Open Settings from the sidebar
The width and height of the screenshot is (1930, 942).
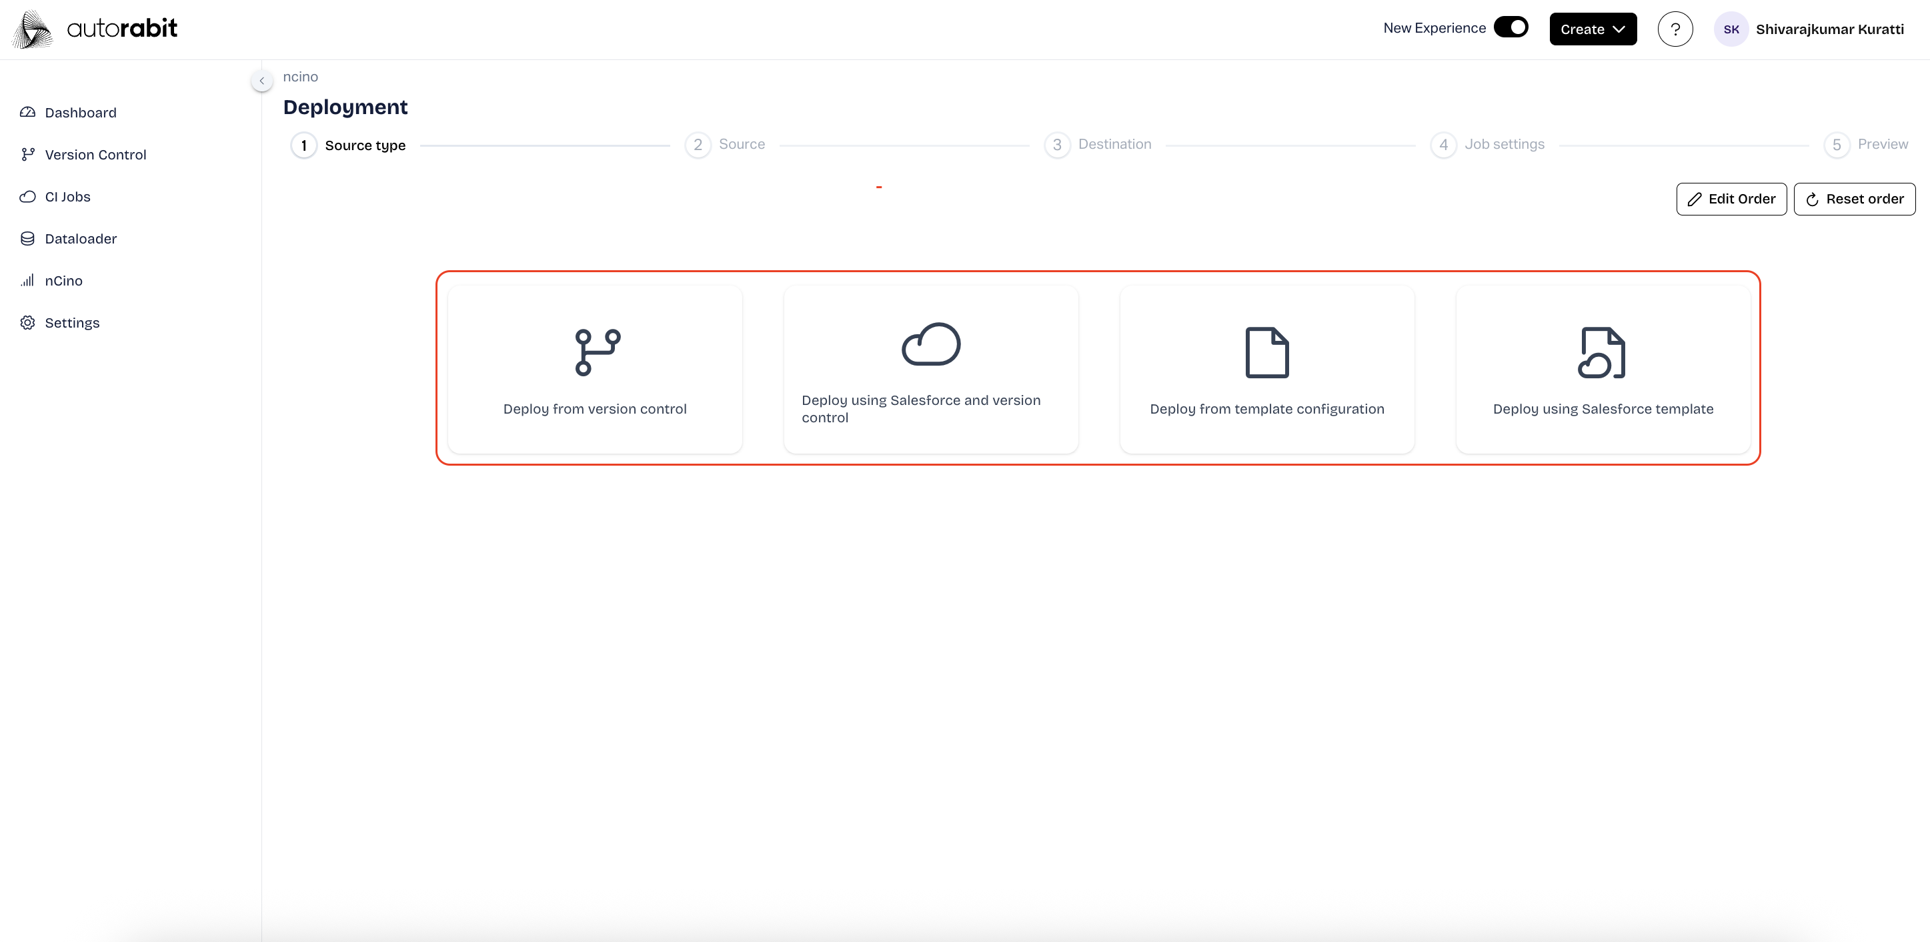[x=72, y=322]
